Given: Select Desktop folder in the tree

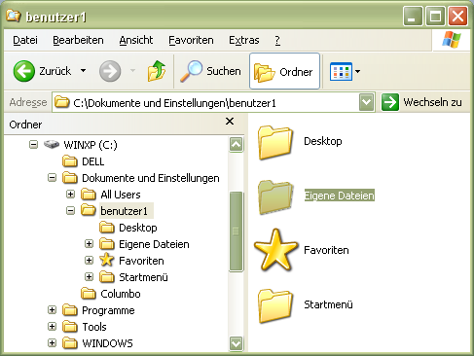Looking at the screenshot, I should pos(128,228).
